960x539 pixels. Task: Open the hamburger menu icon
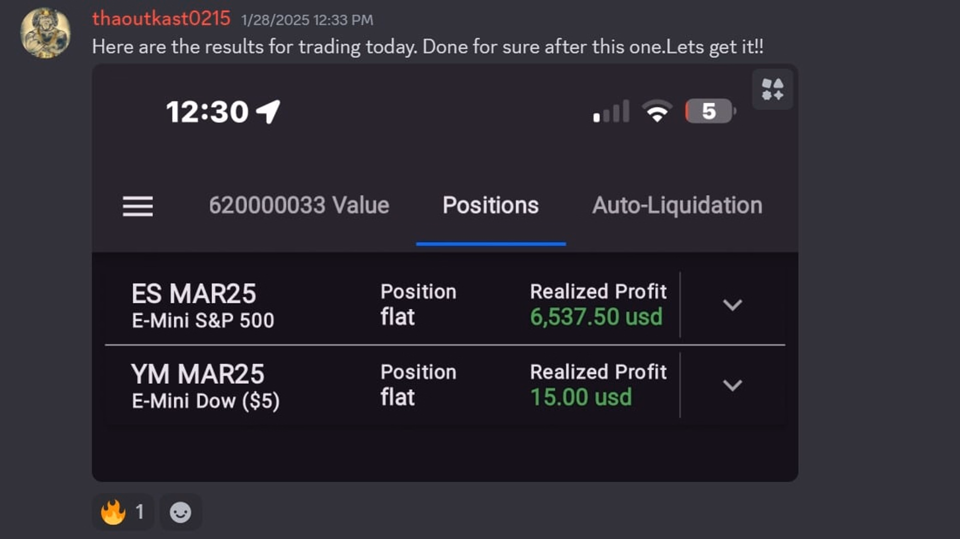(x=137, y=206)
